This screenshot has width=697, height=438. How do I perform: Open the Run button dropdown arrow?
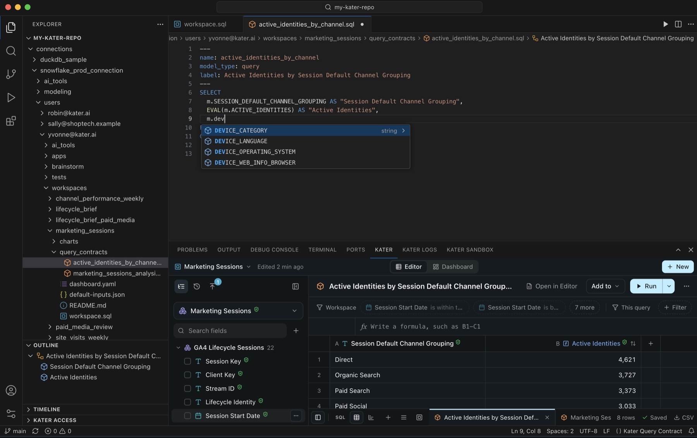click(669, 286)
